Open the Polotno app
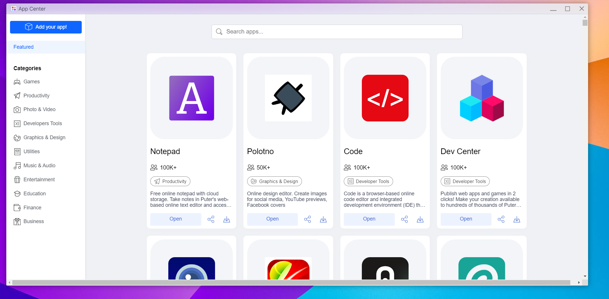This screenshot has width=609, height=299. tap(272, 219)
